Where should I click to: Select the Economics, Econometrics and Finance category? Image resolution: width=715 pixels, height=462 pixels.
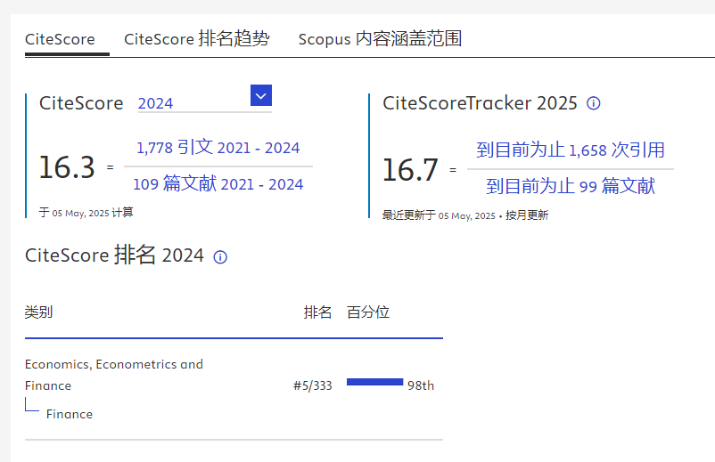113,374
